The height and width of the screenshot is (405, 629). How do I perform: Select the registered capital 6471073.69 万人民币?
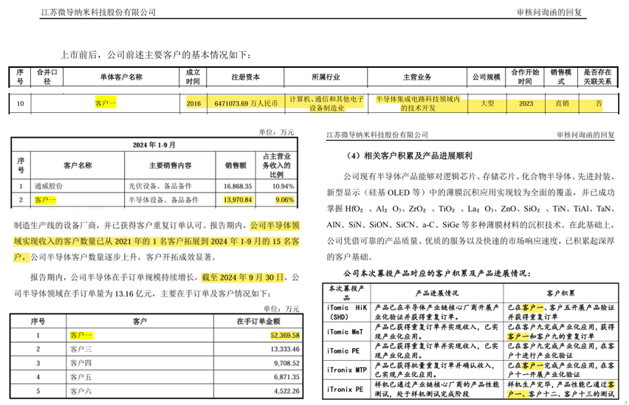(246, 103)
